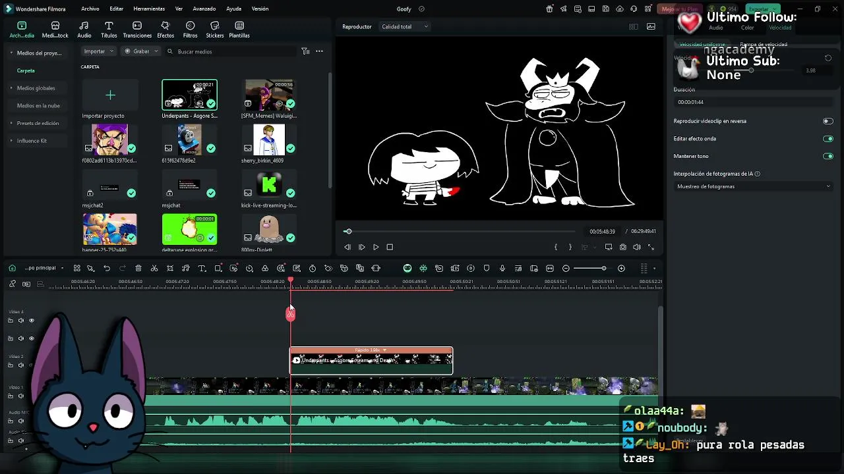Image resolution: width=844 pixels, height=474 pixels.
Task: Open the Plantillas tab
Action: [x=239, y=30]
